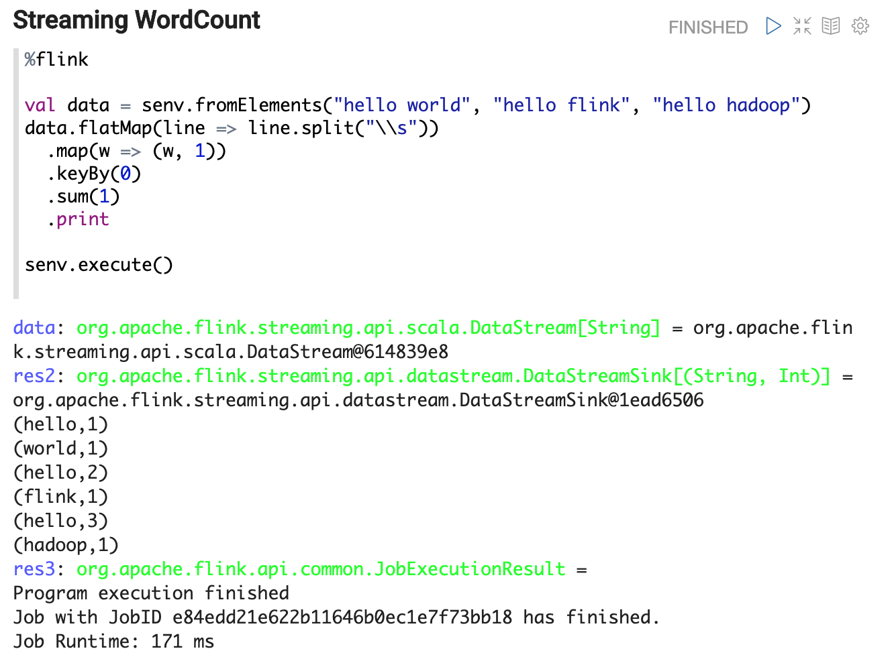Click the FINISHED status label
This screenshot has width=894, height=657.
[707, 27]
